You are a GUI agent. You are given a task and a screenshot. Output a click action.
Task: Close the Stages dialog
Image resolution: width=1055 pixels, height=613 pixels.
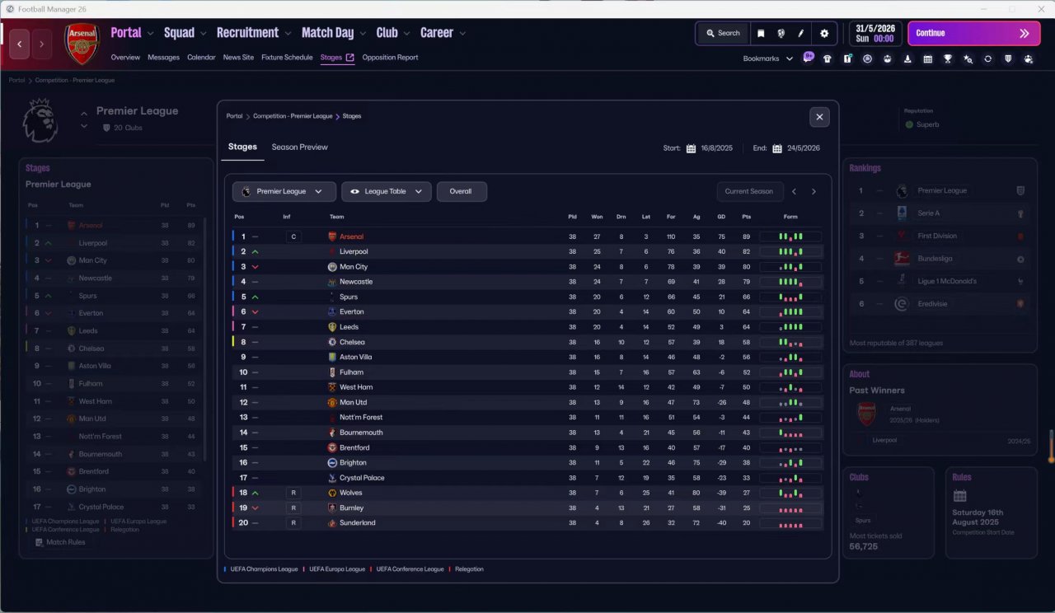pos(819,117)
